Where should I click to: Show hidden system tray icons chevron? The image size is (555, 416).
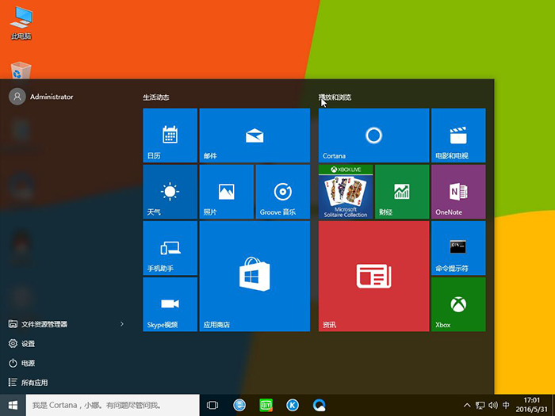(x=467, y=405)
